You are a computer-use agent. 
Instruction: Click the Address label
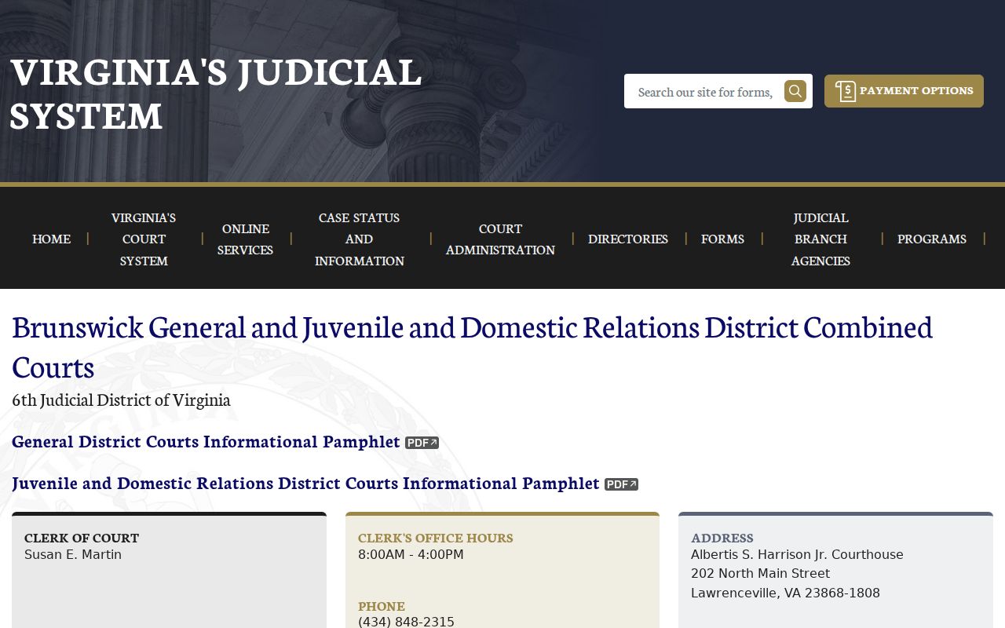(722, 538)
